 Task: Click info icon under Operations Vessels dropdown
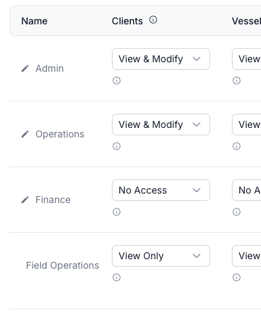(237, 146)
